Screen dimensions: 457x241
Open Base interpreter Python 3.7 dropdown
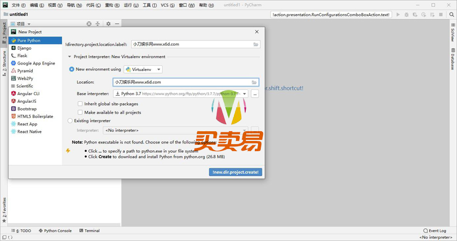pos(181,94)
